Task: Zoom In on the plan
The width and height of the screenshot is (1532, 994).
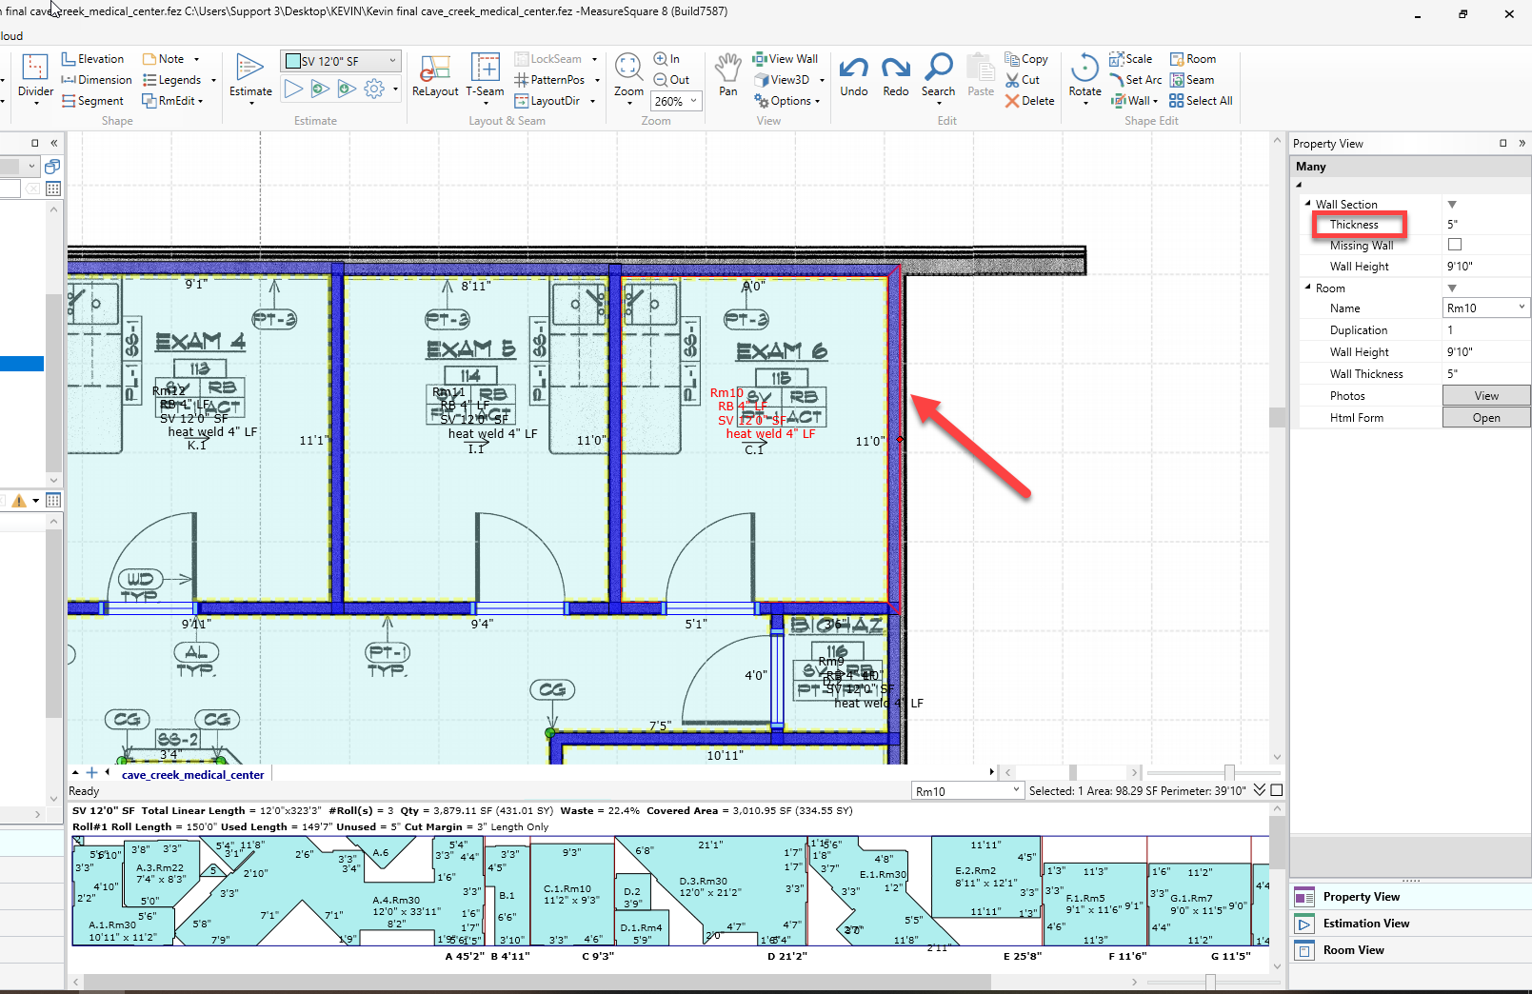Action: [667, 59]
